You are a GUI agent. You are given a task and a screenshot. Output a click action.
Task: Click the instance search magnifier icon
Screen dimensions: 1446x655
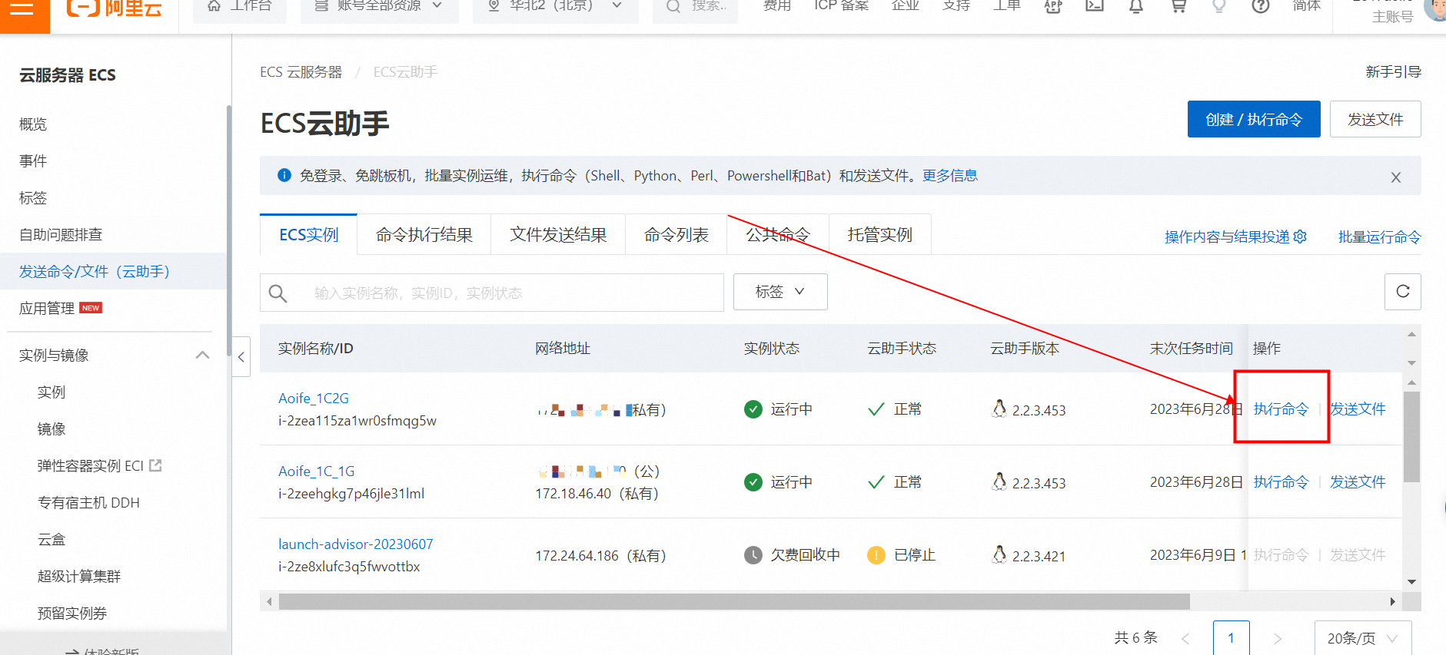(x=278, y=293)
